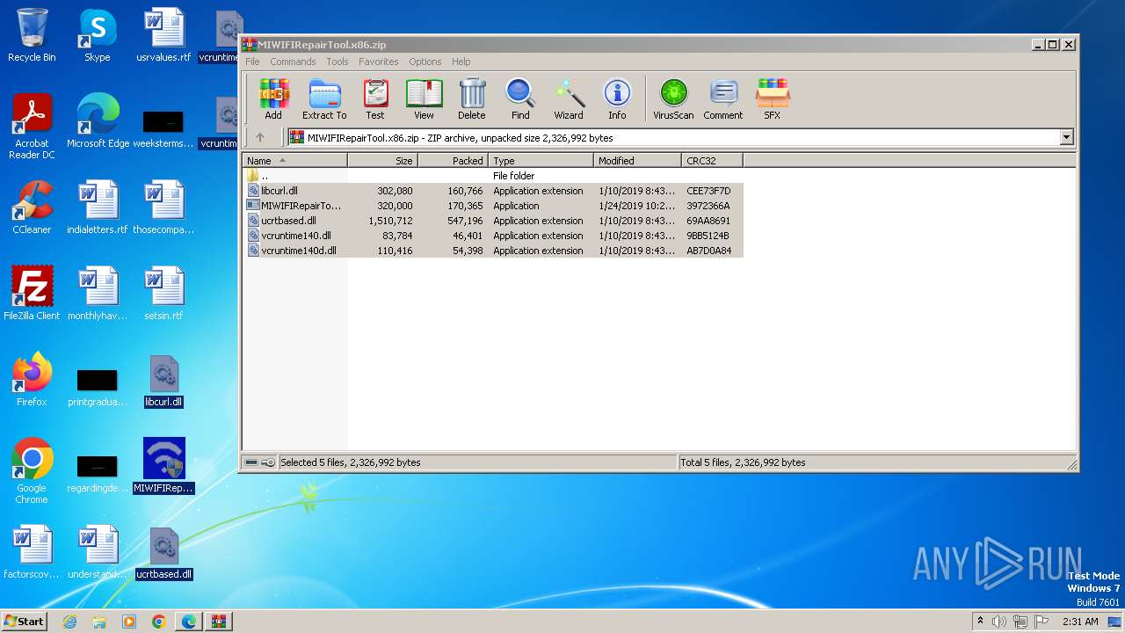
Task: Select vcruntime140.dll in the archive list
Action: point(493,236)
